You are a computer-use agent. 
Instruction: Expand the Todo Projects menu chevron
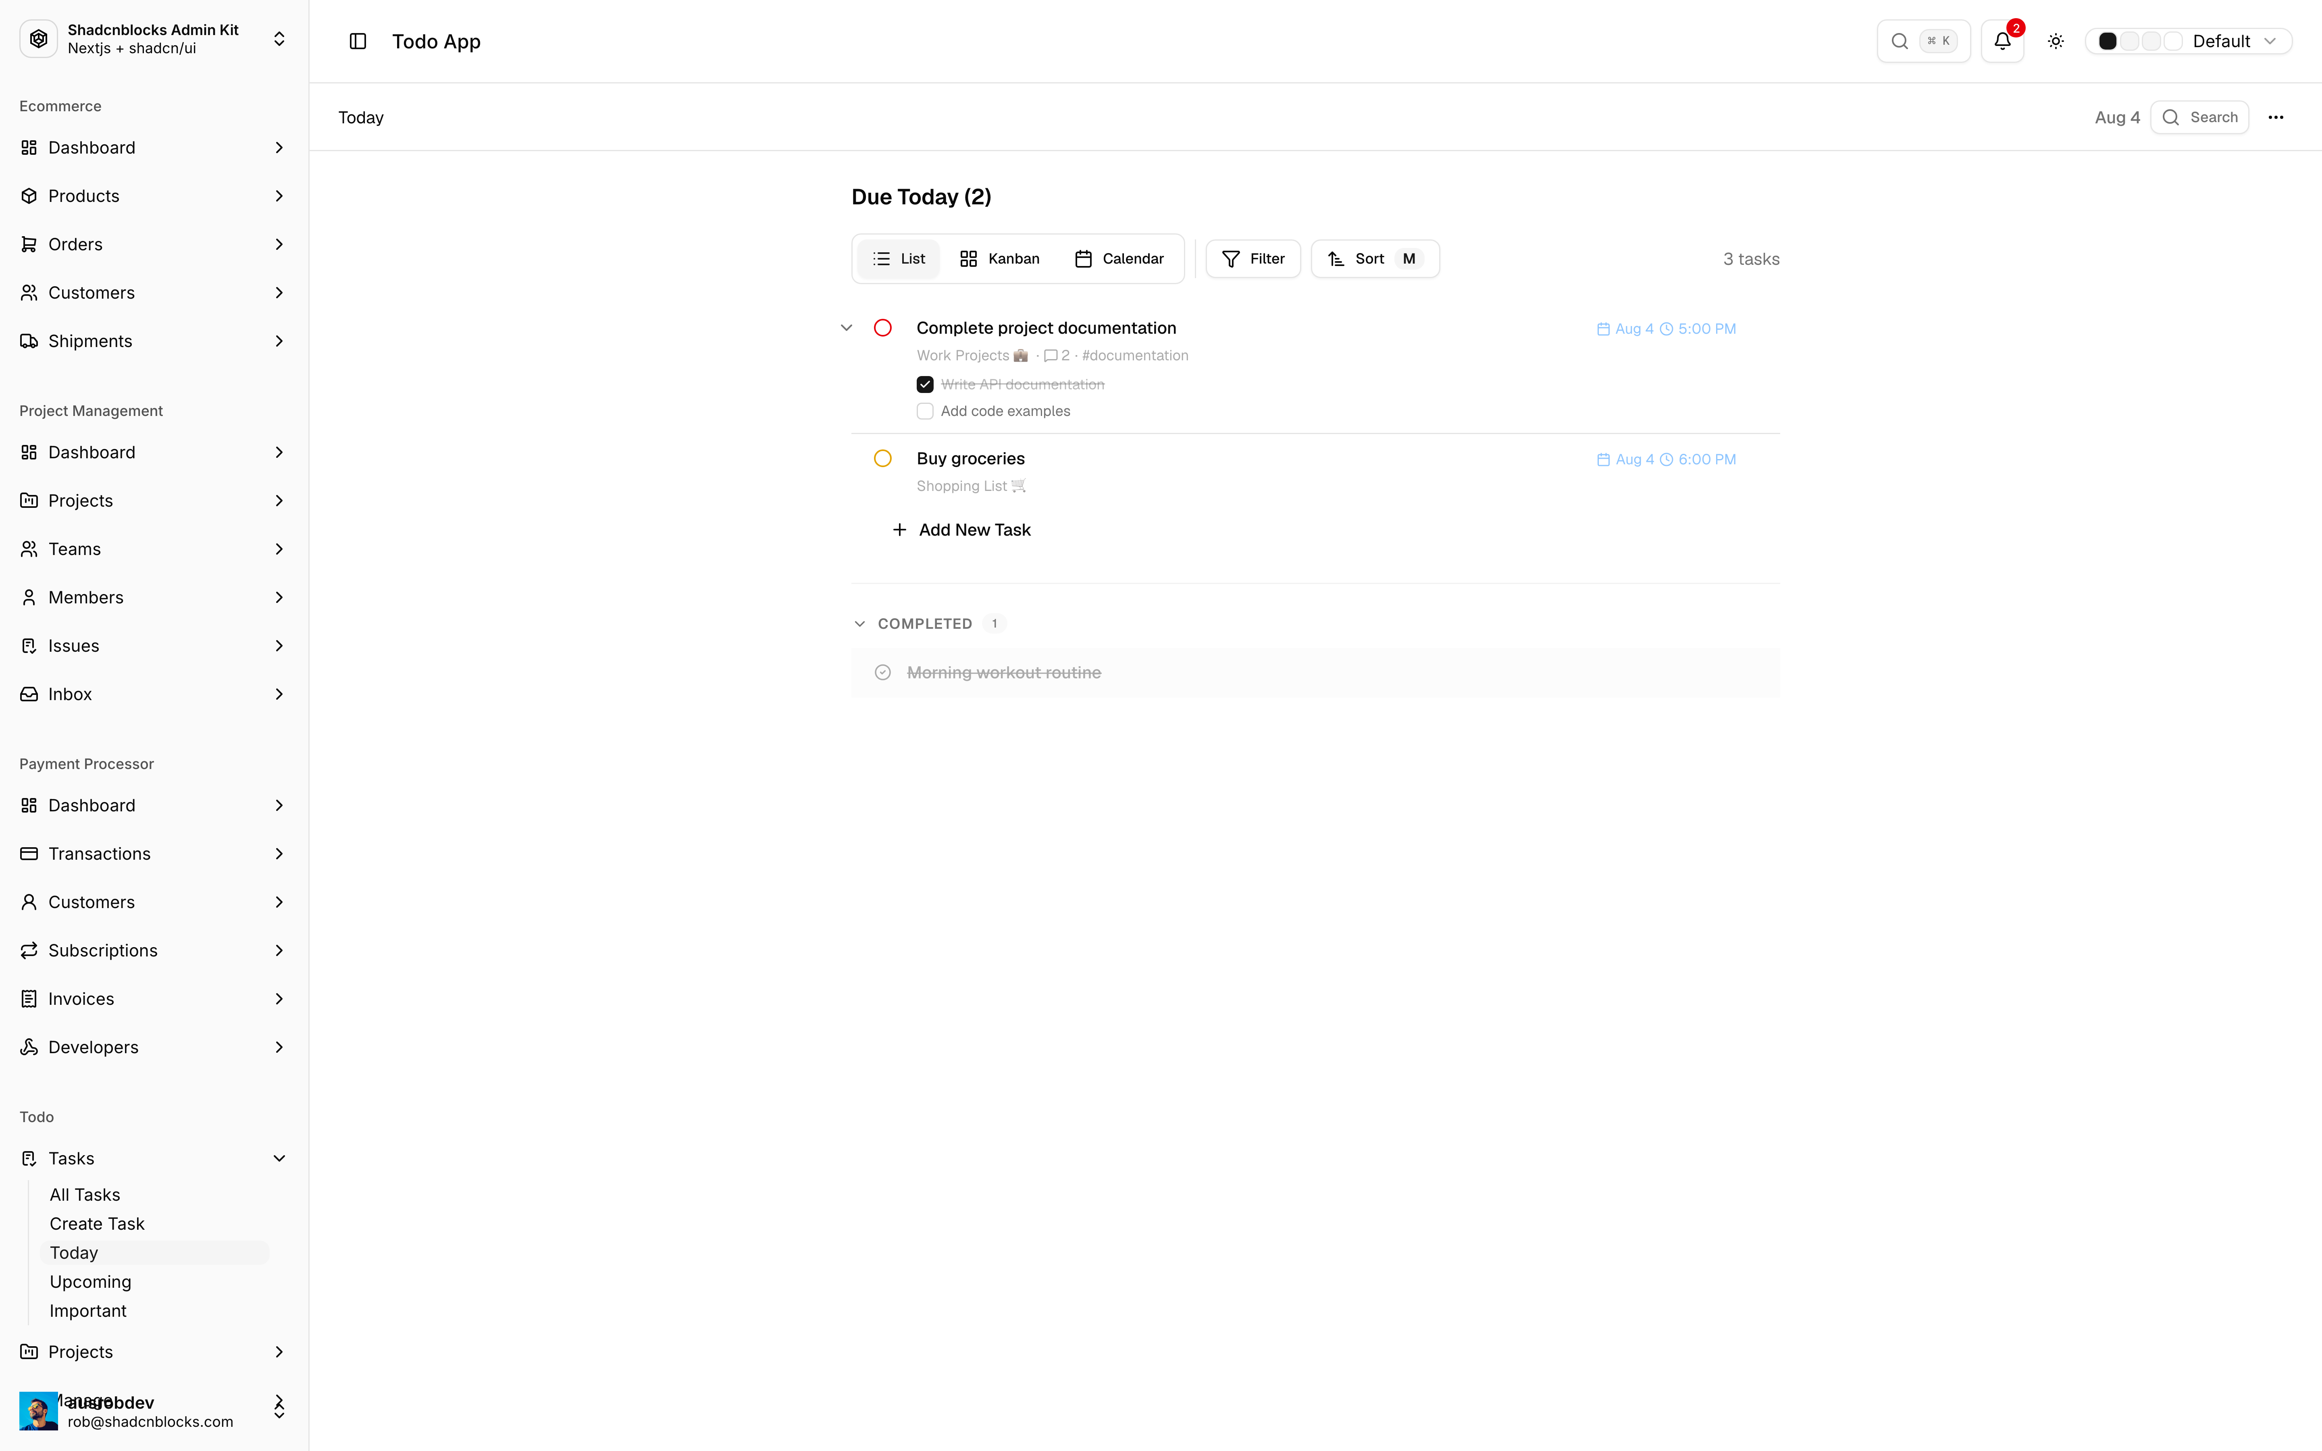tap(279, 1352)
